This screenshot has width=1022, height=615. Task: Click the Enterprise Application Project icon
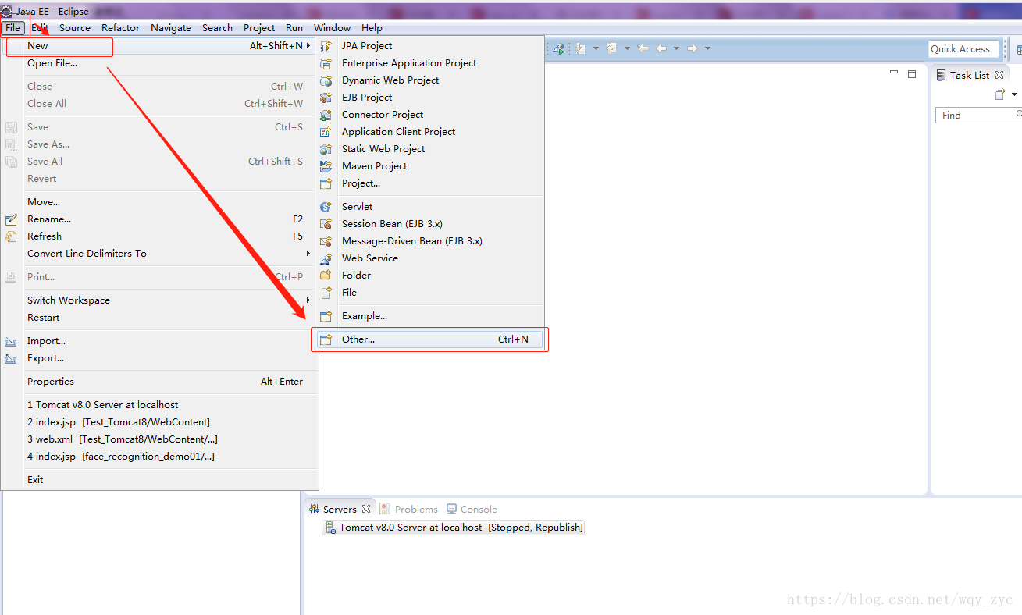point(326,63)
